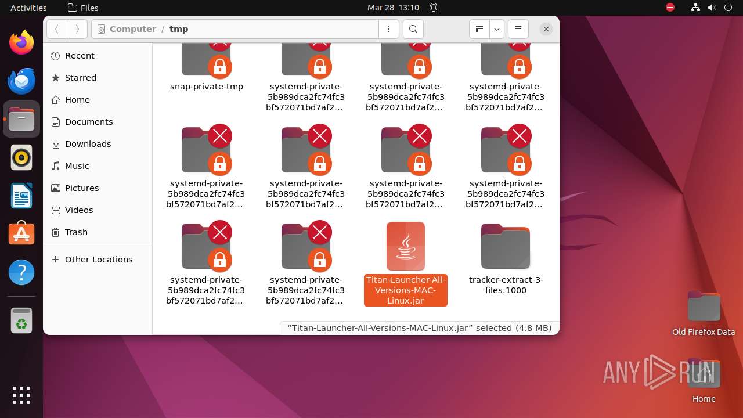Open the dock Trash icon

(21, 320)
